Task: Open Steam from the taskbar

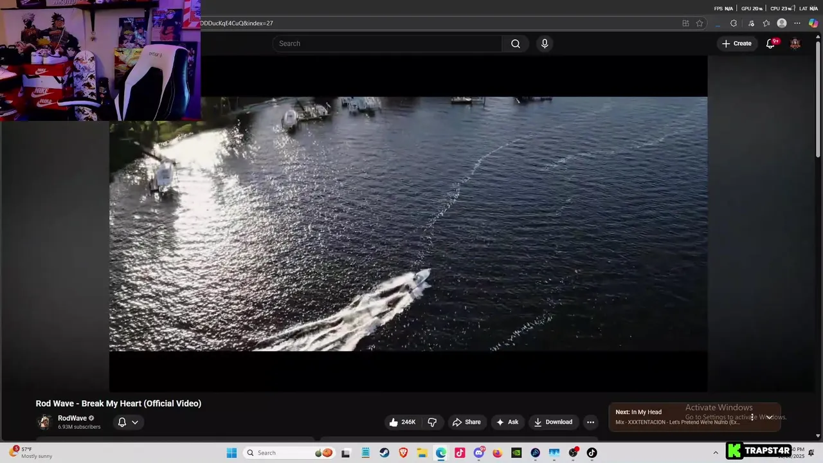Action: (384, 453)
